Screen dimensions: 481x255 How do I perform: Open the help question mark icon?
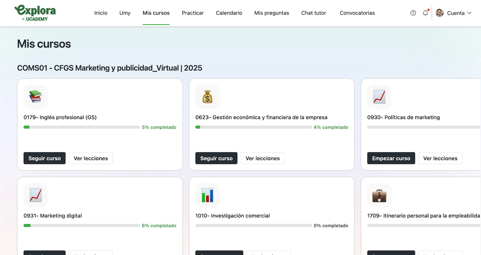coord(413,13)
